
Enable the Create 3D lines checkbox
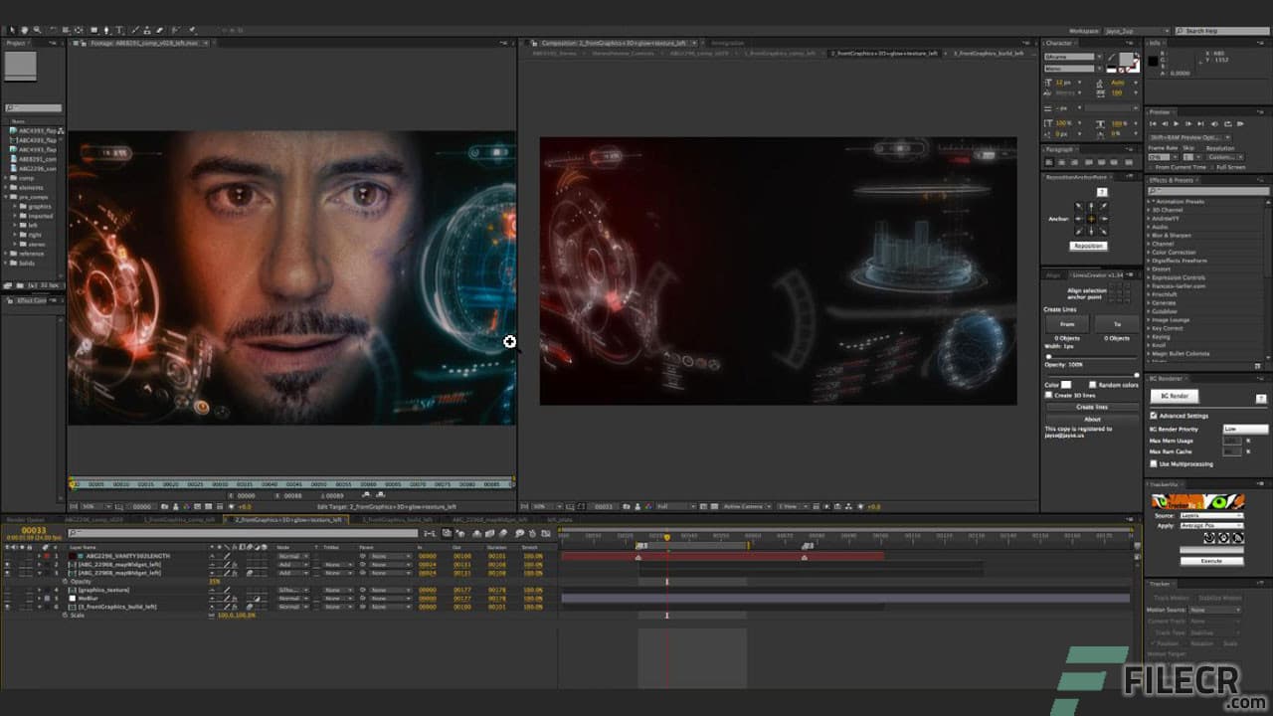1048,394
